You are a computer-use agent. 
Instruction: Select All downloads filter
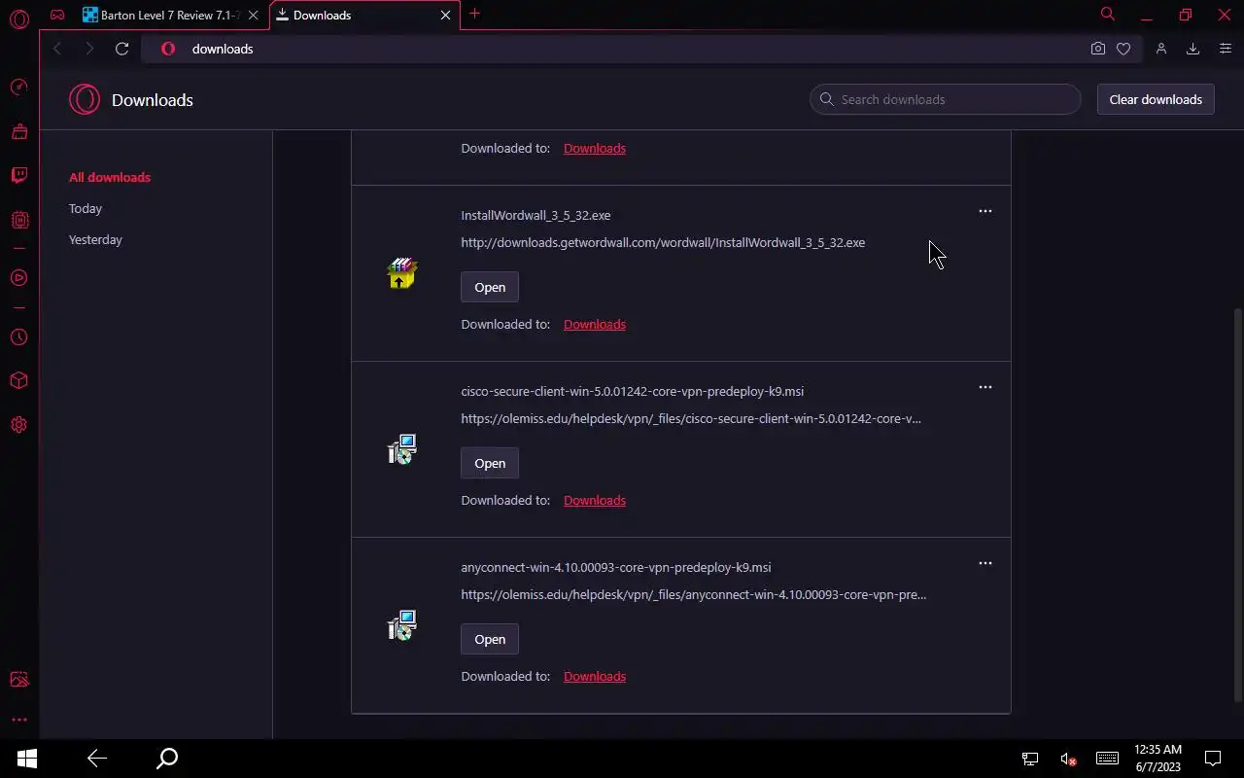pyautogui.click(x=110, y=177)
